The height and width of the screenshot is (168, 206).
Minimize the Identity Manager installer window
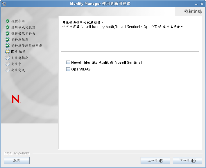[196, 4]
